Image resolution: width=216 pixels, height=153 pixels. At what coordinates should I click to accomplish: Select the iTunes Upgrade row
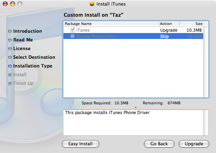pos(133,30)
